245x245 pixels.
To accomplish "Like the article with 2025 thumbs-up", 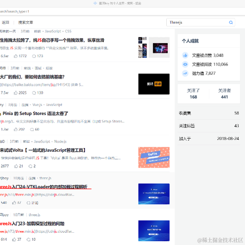I will [x=16, y=93].
